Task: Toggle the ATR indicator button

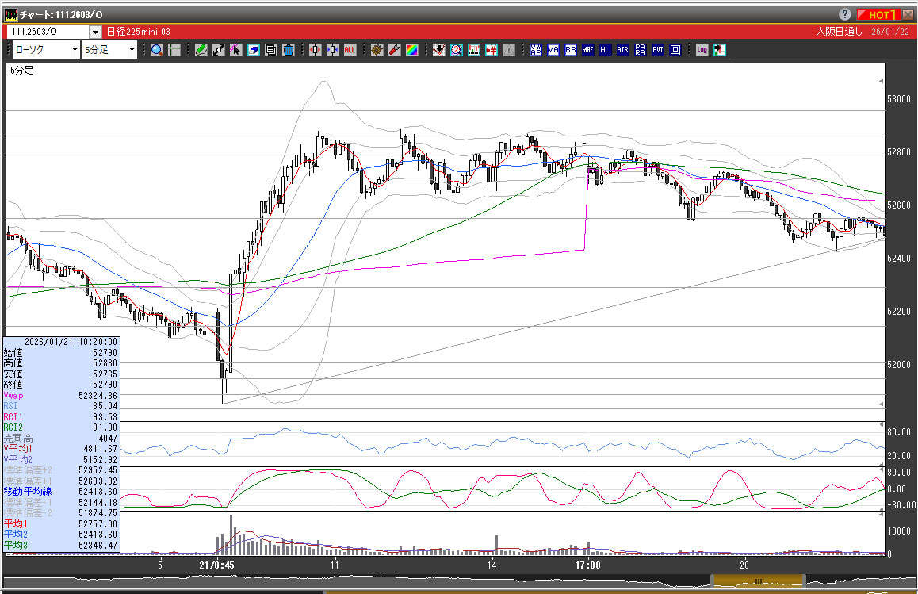Action: (622, 50)
